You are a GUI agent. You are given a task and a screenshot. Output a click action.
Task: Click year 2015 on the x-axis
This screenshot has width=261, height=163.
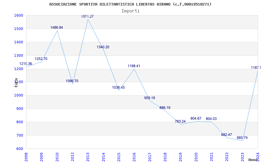(119, 157)
